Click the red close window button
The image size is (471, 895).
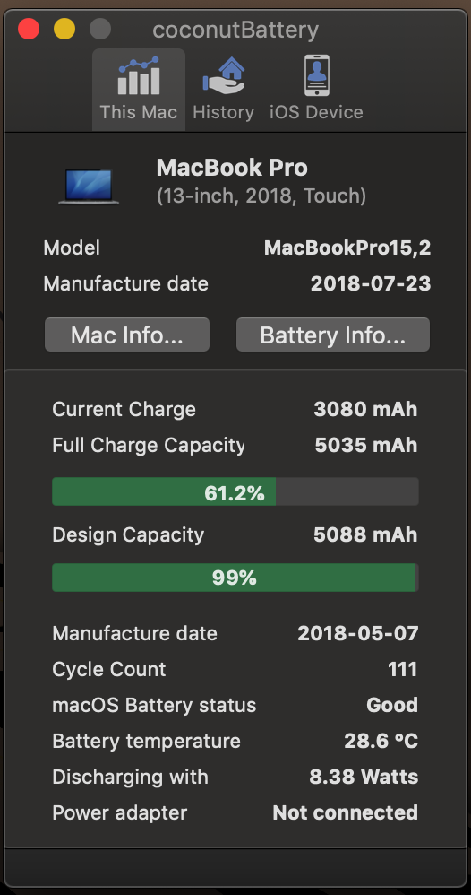[29, 29]
